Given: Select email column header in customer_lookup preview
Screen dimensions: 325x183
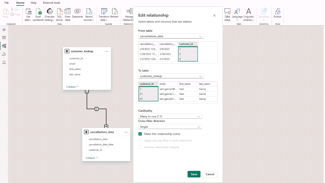Looking at the screenshot, I should [x=168, y=84].
